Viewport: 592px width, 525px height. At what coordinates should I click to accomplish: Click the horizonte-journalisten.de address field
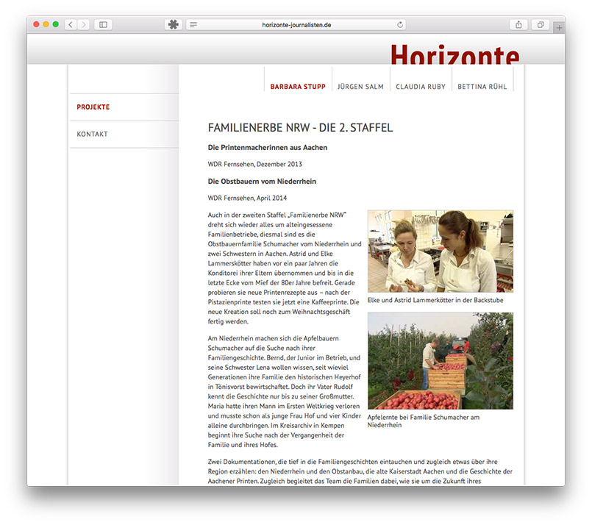[x=296, y=24]
